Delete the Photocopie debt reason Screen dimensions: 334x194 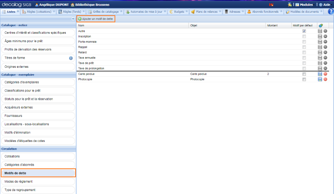(x=325, y=79)
